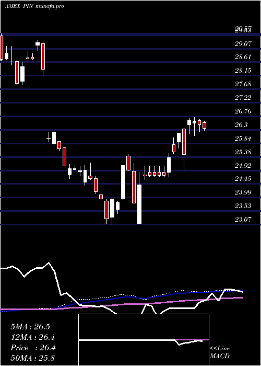The width and height of the screenshot is (261, 366).
Task: Click the last red candle on the right
Action: [205, 125]
